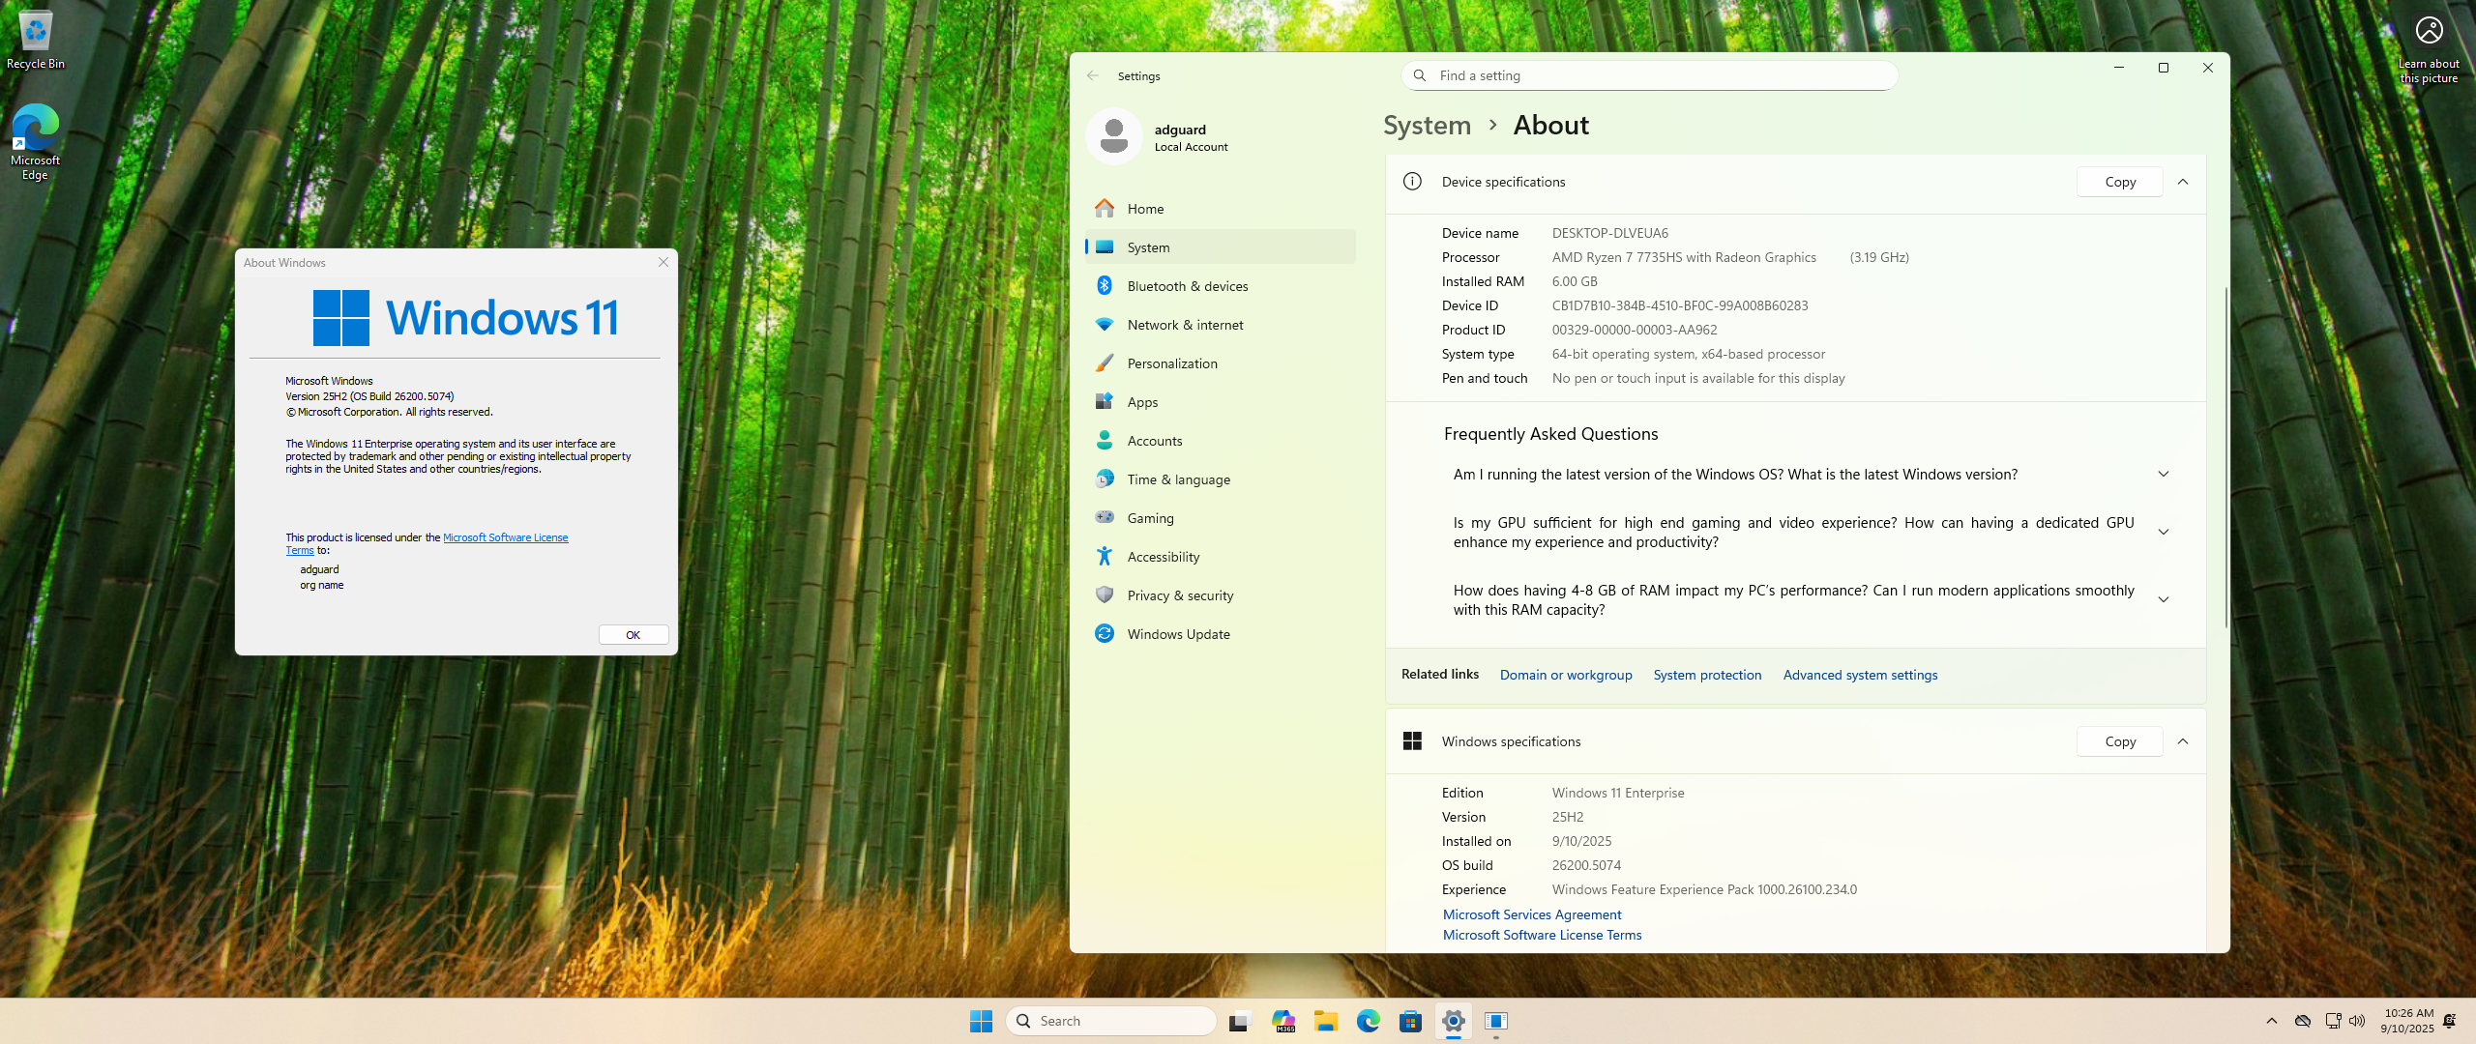The height and width of the screenshot is (1044, 2476).
Task: Maximize the Settings window
Action: [2164, 68]
